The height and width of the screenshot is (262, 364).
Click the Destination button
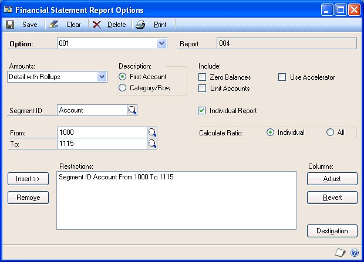coord(332,231)
